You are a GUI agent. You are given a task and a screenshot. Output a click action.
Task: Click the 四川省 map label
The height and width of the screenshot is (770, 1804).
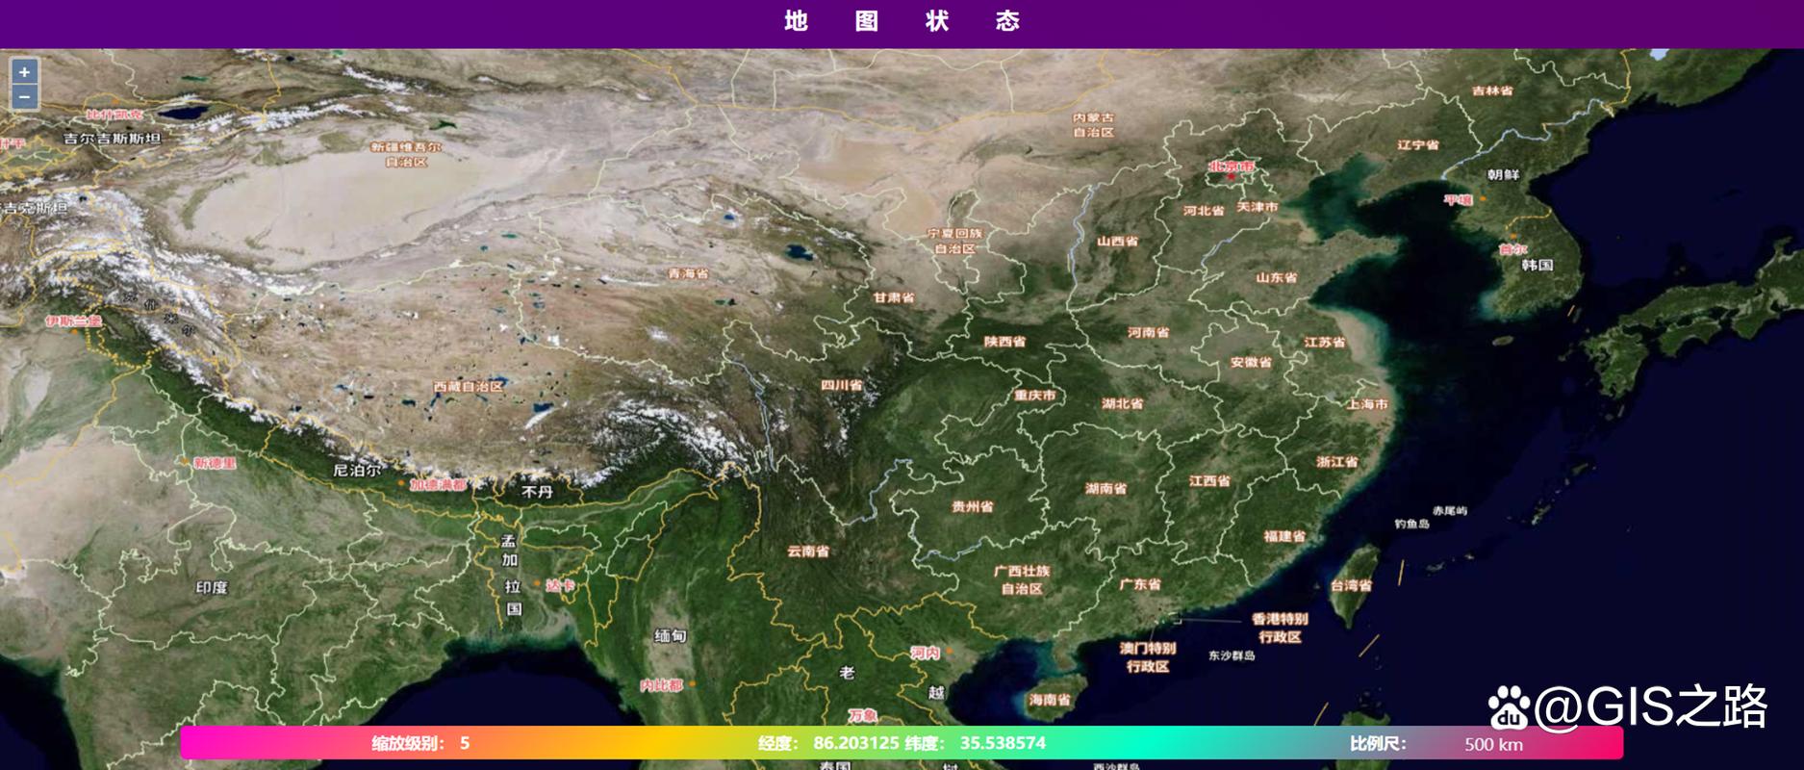point(841,385)
